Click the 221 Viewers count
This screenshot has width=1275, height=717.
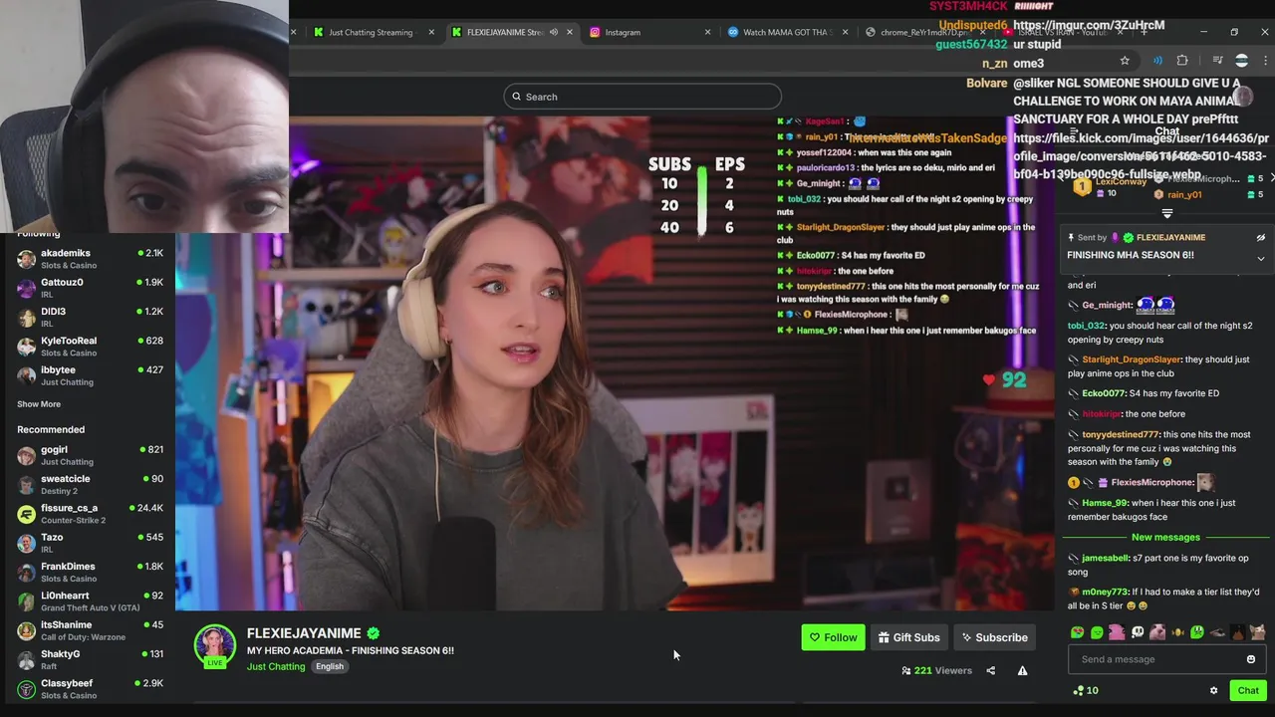pyautogui.click(x=936, y=670)
